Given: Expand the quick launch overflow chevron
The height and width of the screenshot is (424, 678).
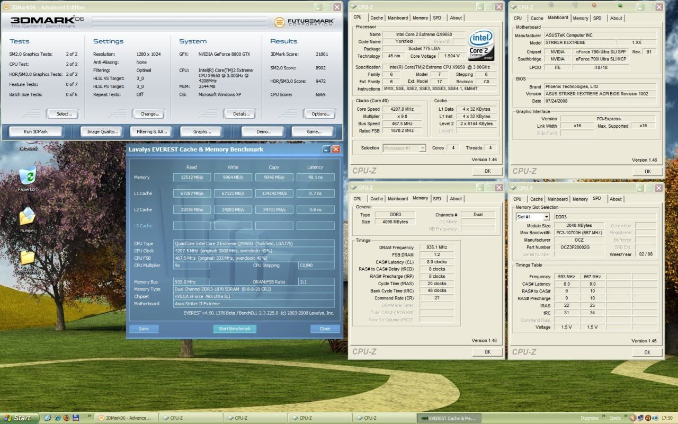Looking at the screenshot, I should (x=90, y=416).
